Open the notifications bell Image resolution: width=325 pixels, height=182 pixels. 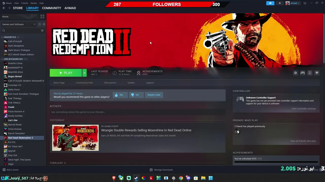click(280, 3)
